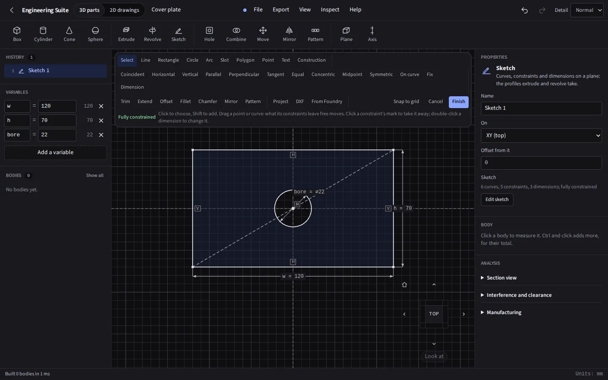Select the Cone tool
Screen dimensions: 608x380
pos(69,34)
